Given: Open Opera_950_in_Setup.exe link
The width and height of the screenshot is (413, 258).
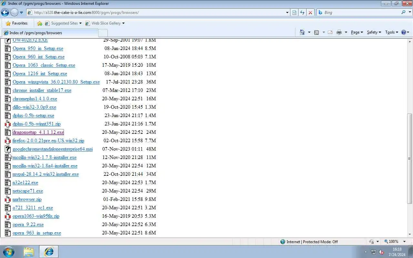Looking at the screenshot, I should (38, 48).
